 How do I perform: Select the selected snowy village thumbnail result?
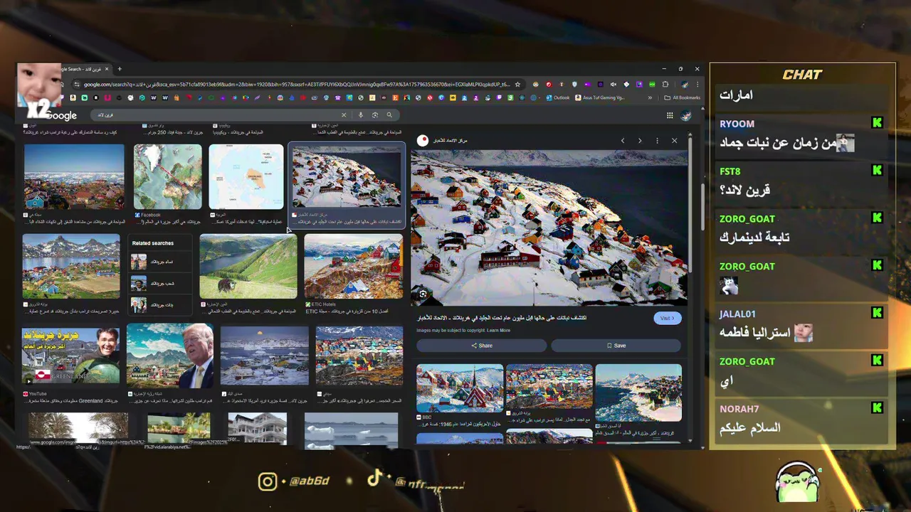347,176
